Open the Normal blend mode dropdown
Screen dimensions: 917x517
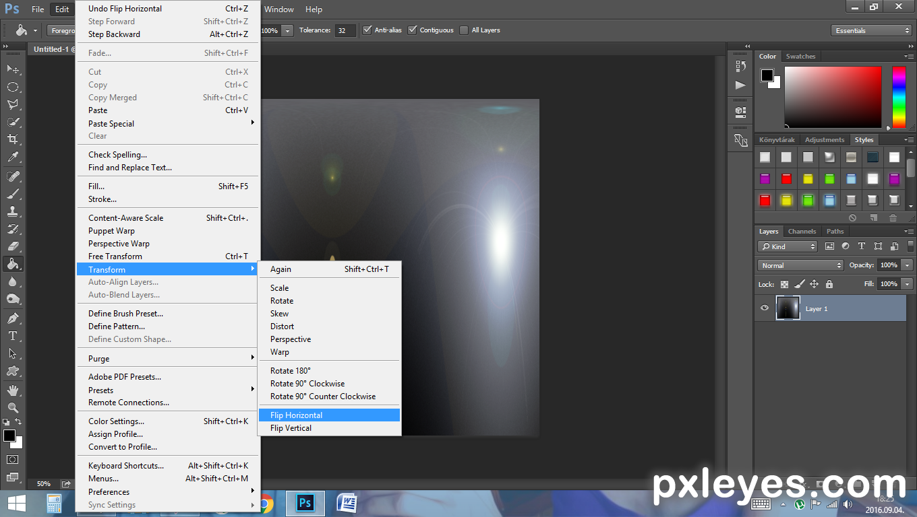point(800,265)
